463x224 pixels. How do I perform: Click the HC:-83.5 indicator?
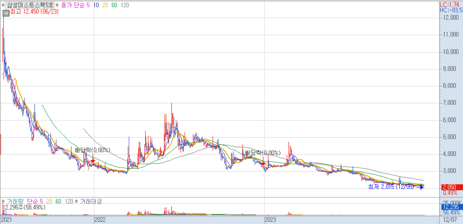(x=451, y=10)
